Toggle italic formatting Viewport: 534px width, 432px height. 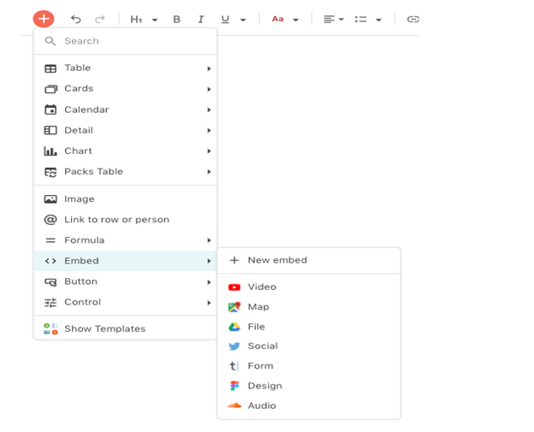(201, 20)
